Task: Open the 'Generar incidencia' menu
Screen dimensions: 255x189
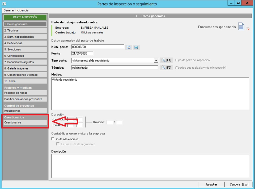Action: [16, 10]
